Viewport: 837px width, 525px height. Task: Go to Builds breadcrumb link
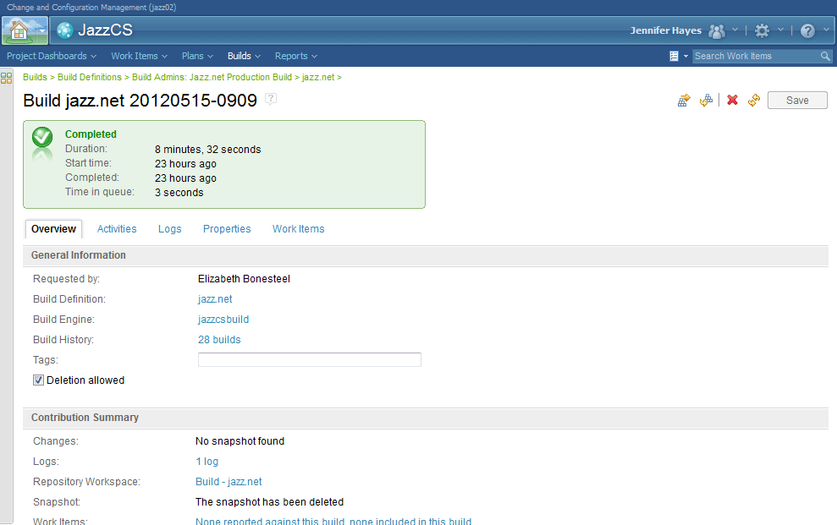[35, 77]
